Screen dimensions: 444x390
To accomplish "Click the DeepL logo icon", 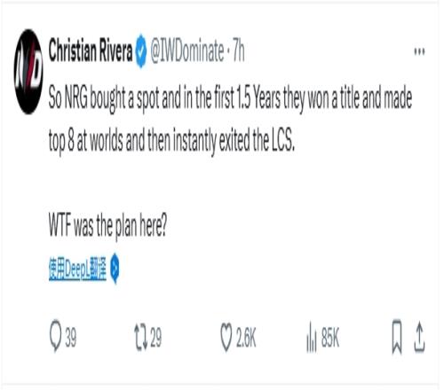I will pyautogui.click(x=115, y=269).
